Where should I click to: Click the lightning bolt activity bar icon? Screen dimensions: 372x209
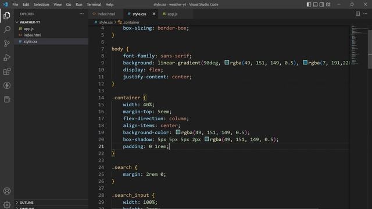coord(7,85)
